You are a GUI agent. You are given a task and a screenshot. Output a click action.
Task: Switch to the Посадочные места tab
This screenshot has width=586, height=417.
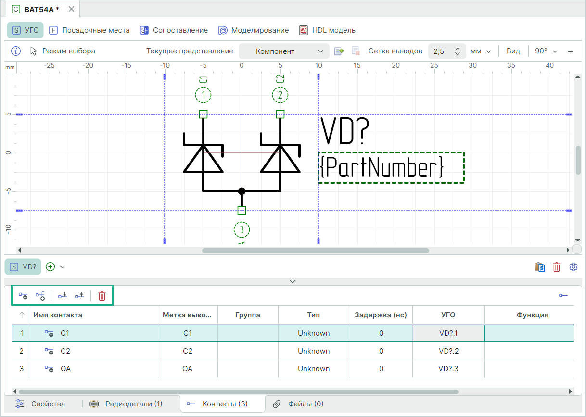(x=89, y=30)
